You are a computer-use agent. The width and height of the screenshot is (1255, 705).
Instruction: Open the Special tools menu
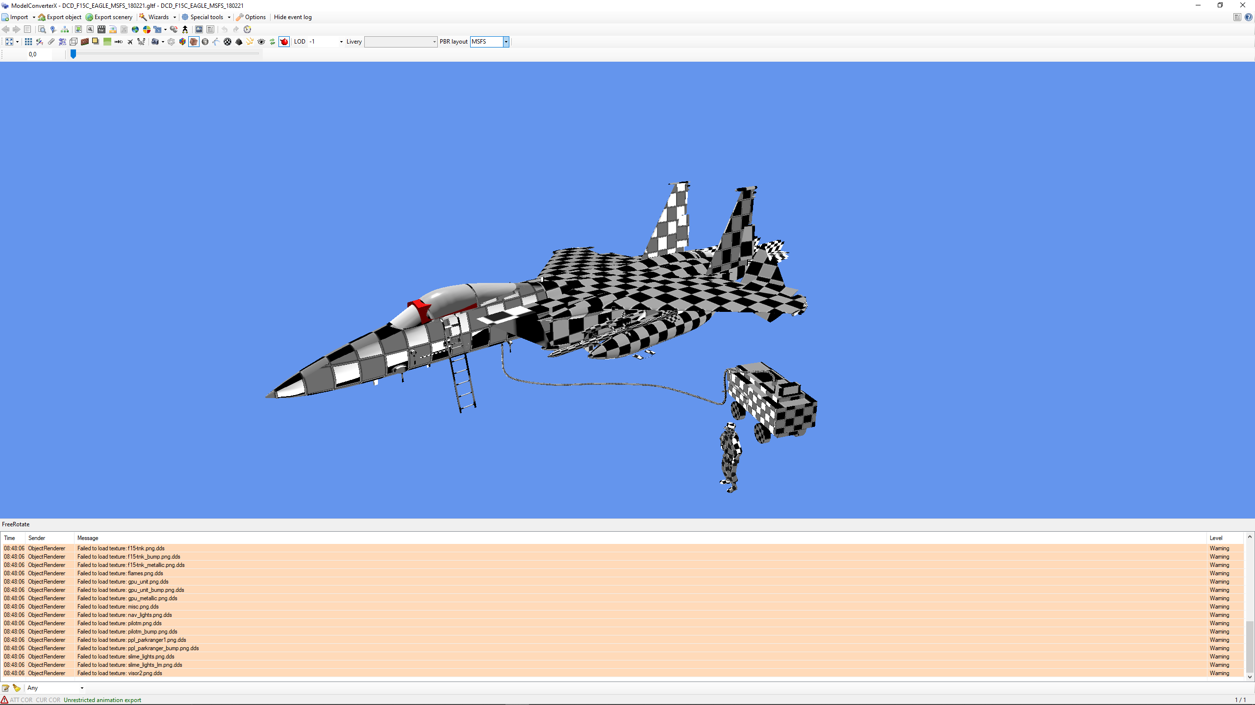(x=206, y=17)
